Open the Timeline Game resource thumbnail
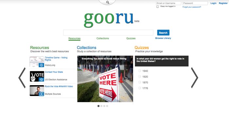The width and height of the screenshot is (229, 131). tap(37, 62)
